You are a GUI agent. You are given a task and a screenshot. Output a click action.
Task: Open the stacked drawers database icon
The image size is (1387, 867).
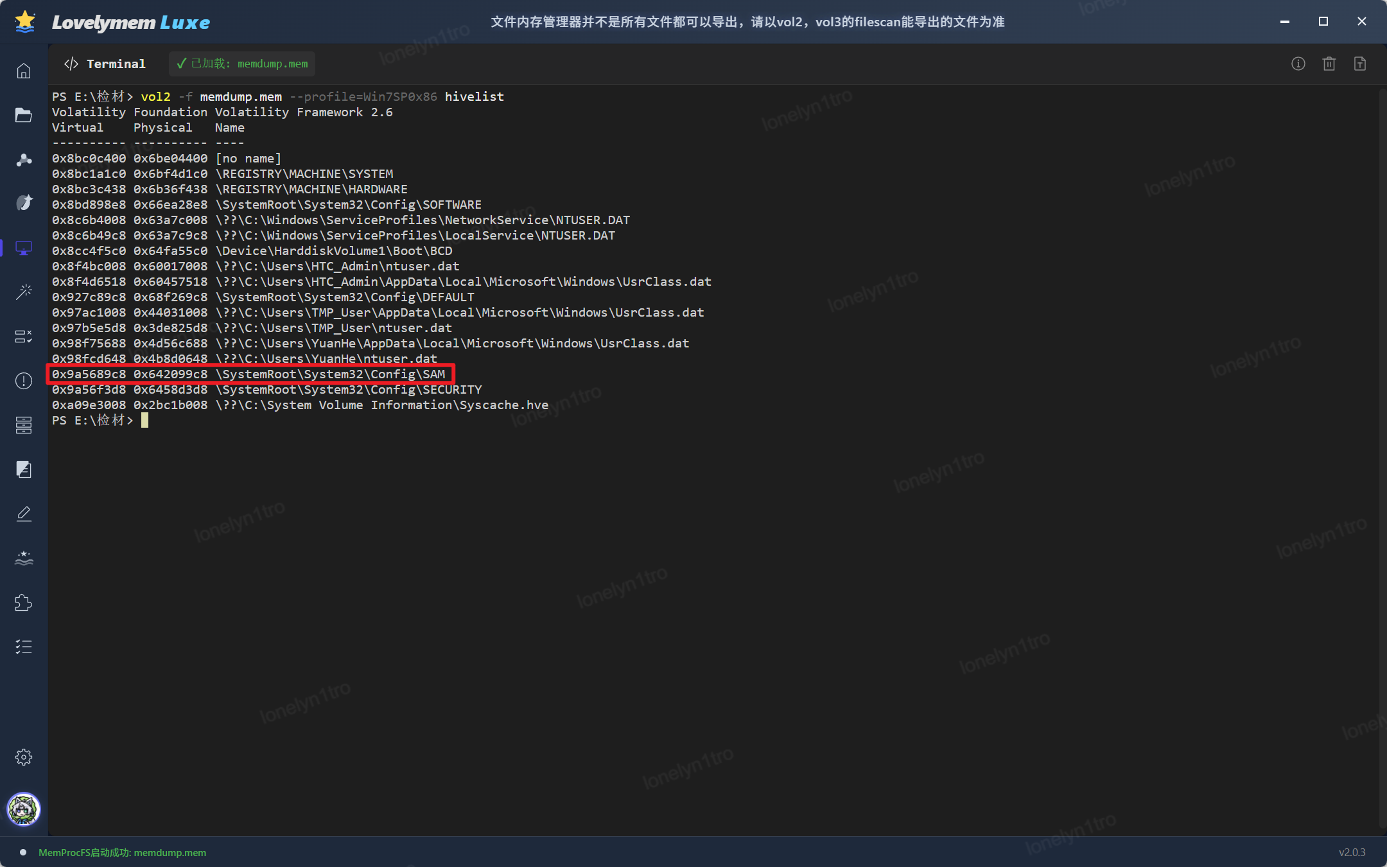click(24, 425)
